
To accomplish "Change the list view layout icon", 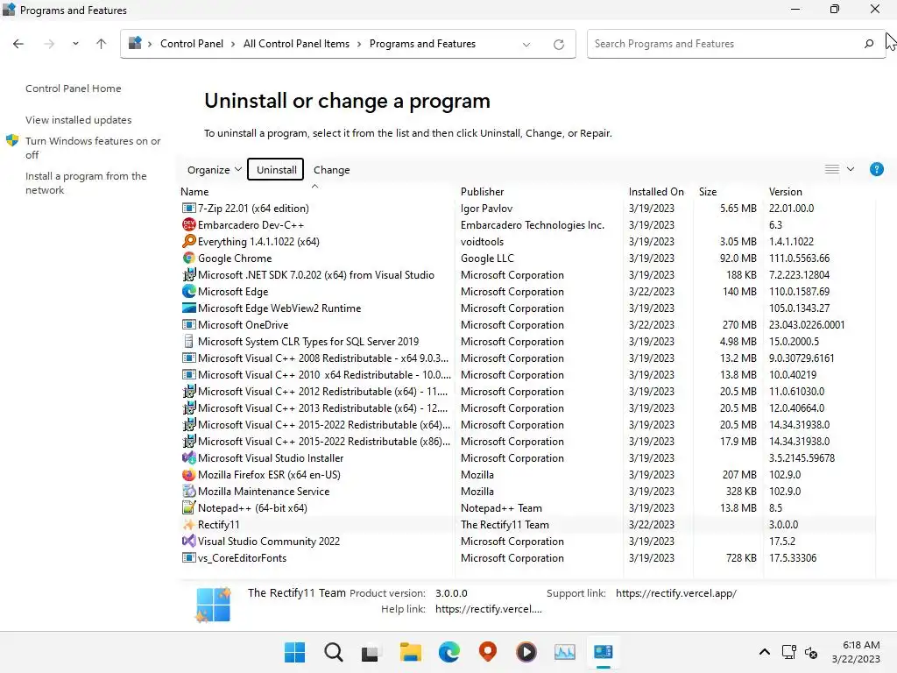I will click(x=832, y=169).
